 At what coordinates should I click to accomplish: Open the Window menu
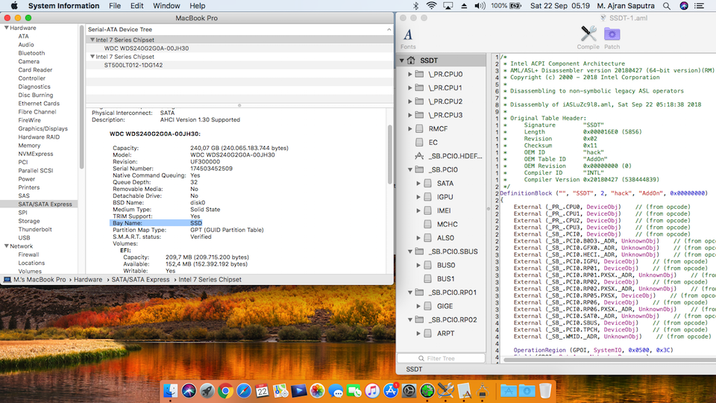tap(166, 6)
